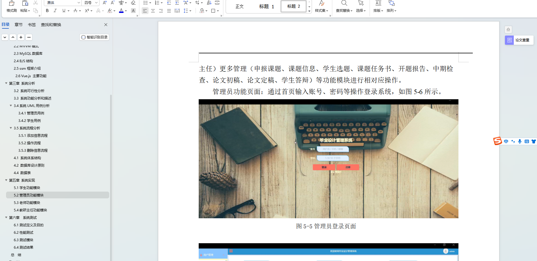
Task: Click the eject icon above 论文查重
Action: (x=508, y=30)
